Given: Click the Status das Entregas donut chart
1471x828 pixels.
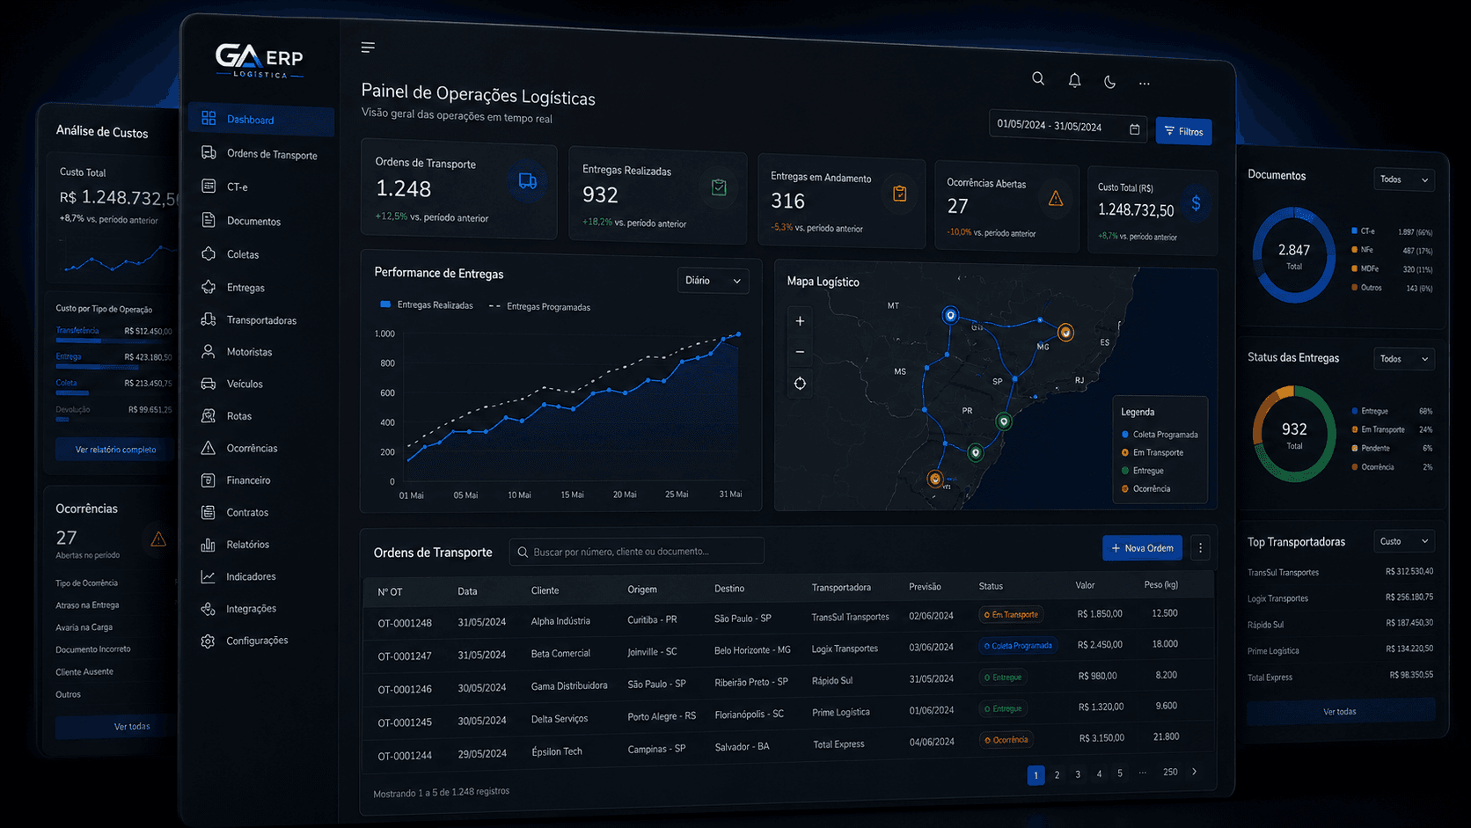Looking at the screenshot, I should coord(1294,434).
